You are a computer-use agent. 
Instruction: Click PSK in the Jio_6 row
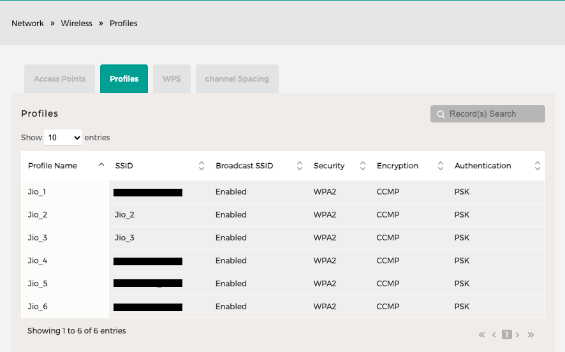click(x=462, y=307)
